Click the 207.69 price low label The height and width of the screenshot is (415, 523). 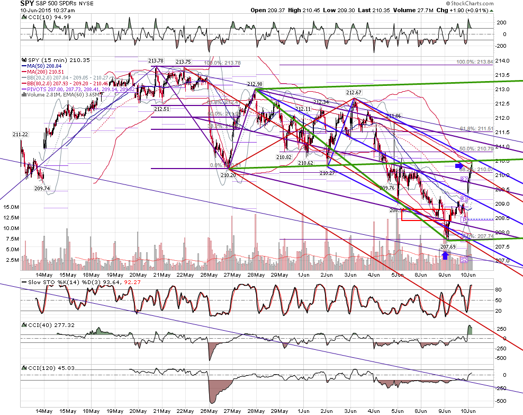448,247
